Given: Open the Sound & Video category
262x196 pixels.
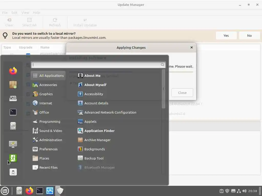Looking at the screenshot, I should pyautogui.click(x=48, y=131).
